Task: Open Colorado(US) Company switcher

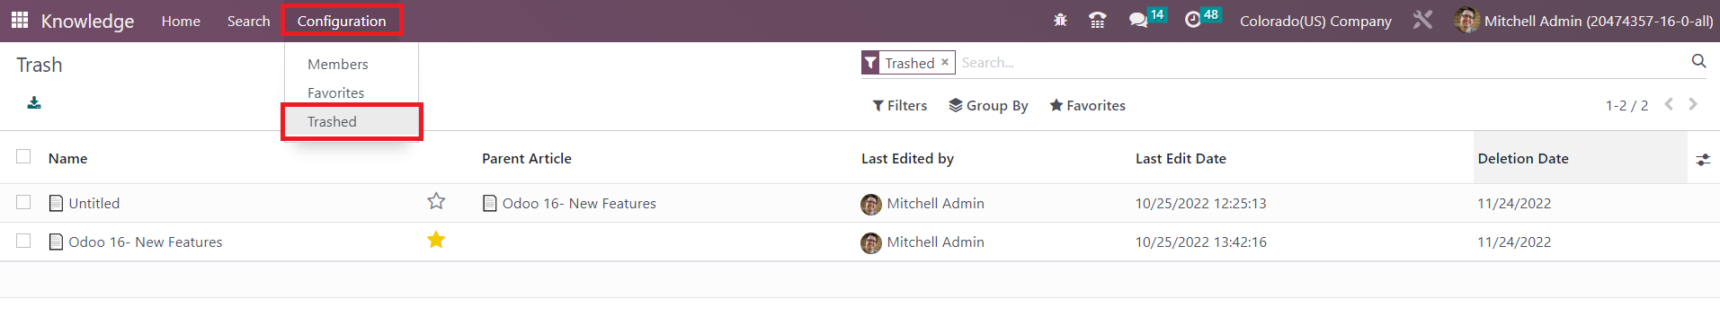Action: [x=1315, y=21]
